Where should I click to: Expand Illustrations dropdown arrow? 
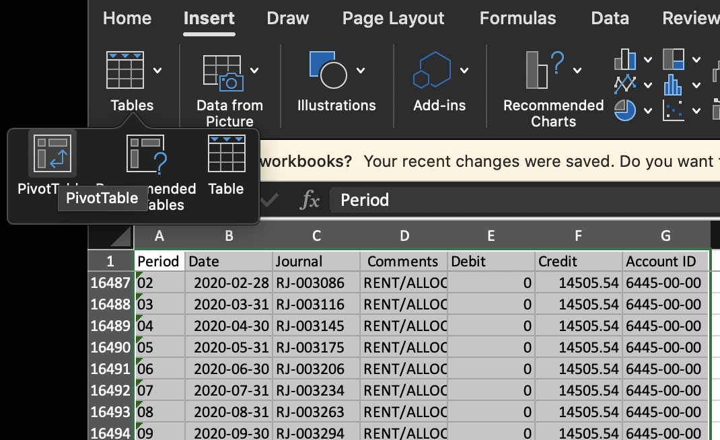361,70
